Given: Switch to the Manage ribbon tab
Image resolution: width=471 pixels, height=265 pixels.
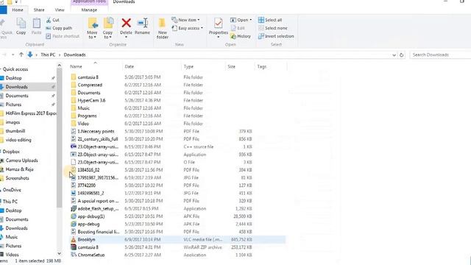Looking at the screenshot, I should click(x=89, y=10).
